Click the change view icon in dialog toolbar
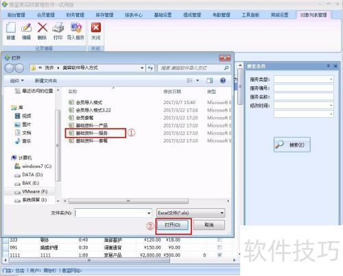The width and height of the screenshot is (343, 276). (189, 80)
